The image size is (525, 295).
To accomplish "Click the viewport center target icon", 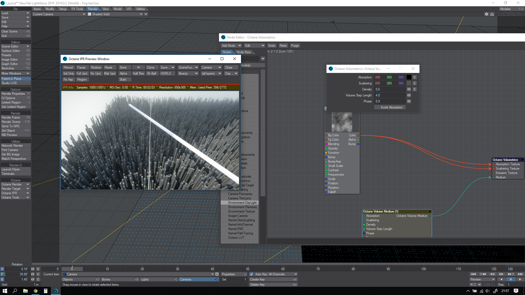I will coord(500,14).
